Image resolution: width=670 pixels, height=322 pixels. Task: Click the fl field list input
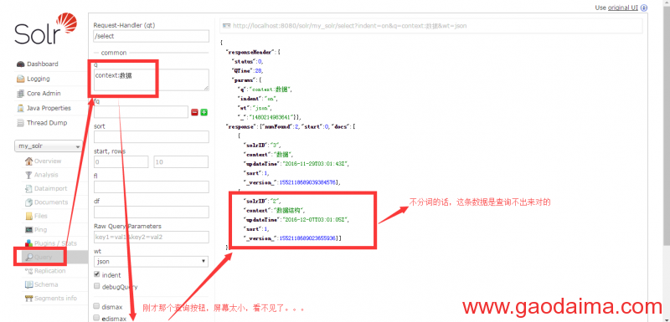[152, 187]
